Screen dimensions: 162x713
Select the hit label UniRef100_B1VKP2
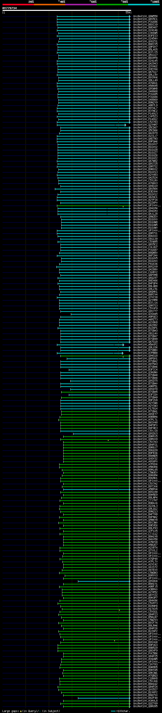(x=145, y=692)
